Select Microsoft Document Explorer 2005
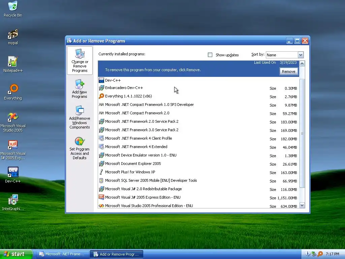Image resolution: width=345 pixels, height=259 pixels. 198,164
